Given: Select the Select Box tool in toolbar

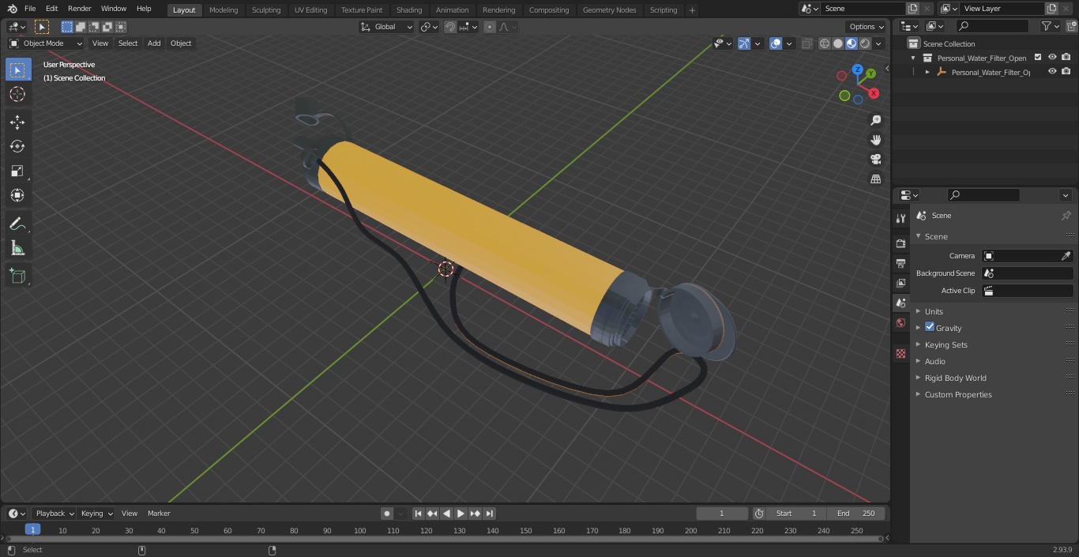Looking at the screenshot, I should tap(17, 70).
